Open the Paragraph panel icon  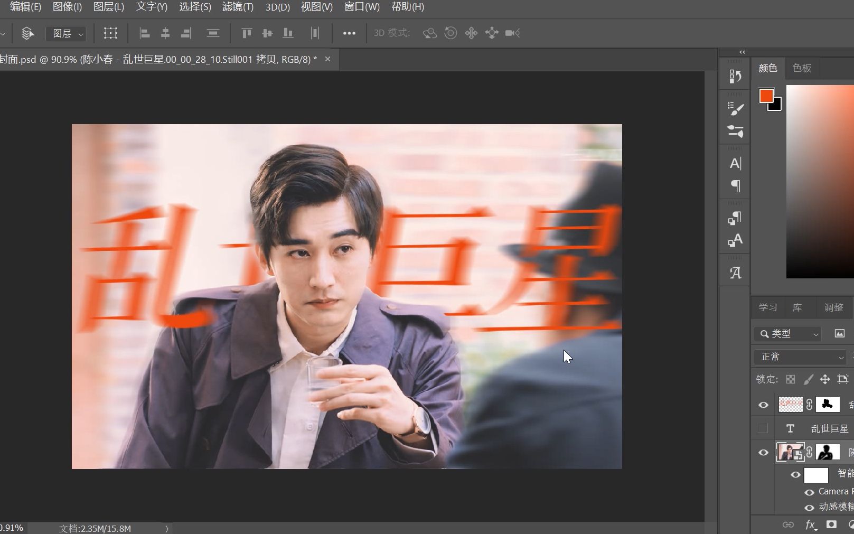[x=735, y=186]
